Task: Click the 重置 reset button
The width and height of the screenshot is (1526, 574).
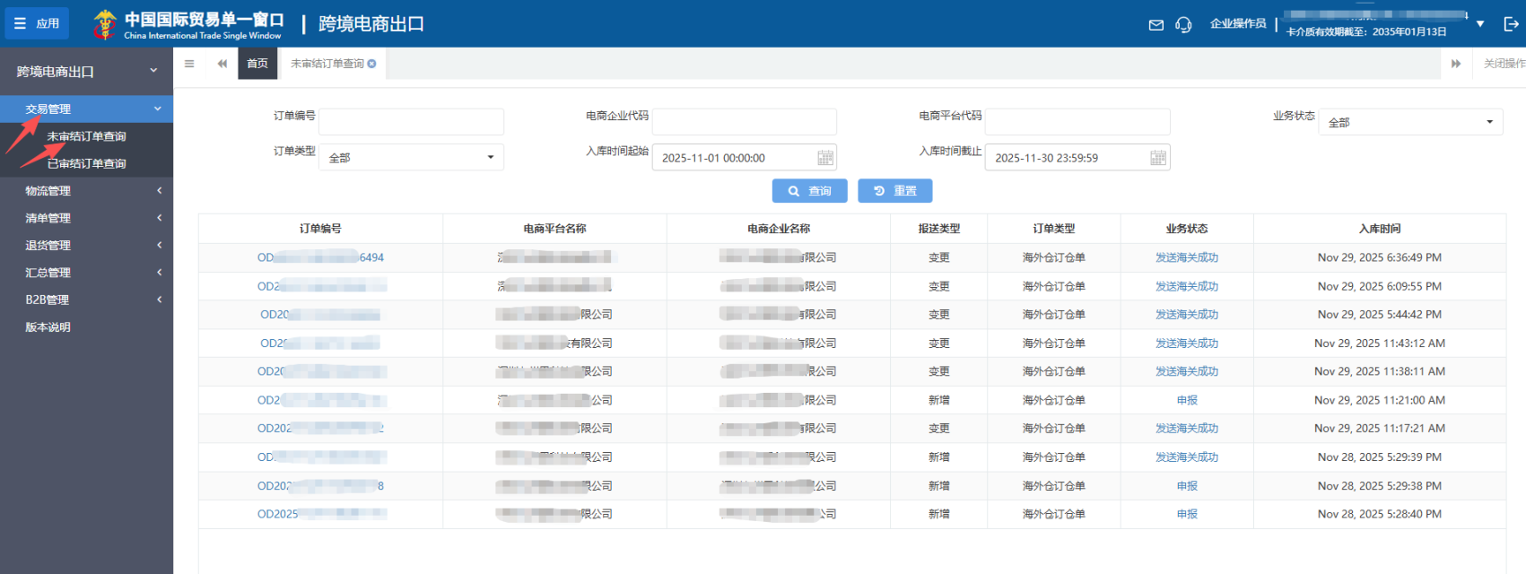Action: [x=894, y=191]
